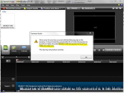Click the blue help question mark icon
This screenshot has height=93, width=124.
coord(122,5)
